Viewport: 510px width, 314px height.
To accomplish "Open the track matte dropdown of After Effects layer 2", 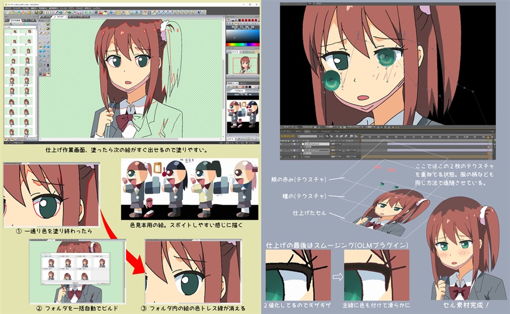I will (351, 150).
